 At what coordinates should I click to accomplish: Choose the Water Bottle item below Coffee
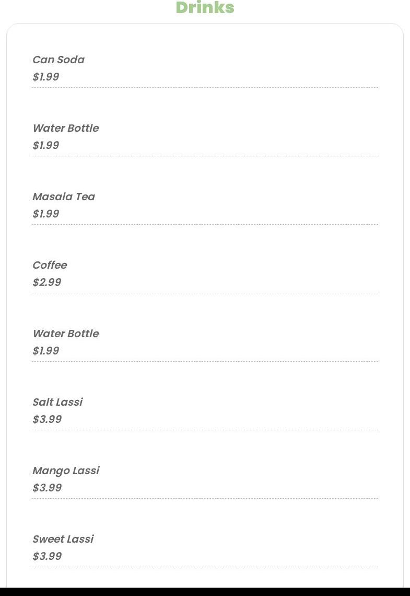coord(66,334)
